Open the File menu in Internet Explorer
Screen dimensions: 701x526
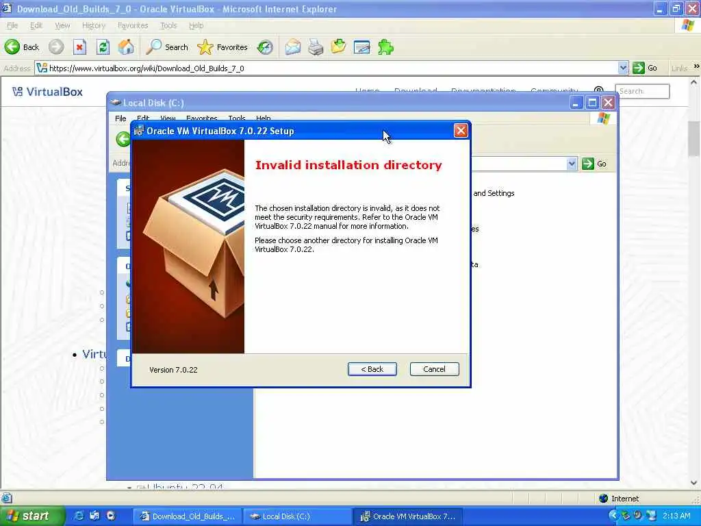click(12, 25)
